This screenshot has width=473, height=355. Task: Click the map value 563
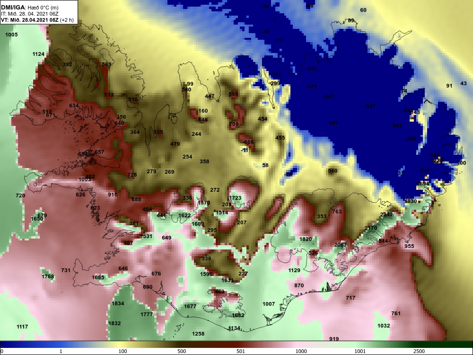click(106, 64)
